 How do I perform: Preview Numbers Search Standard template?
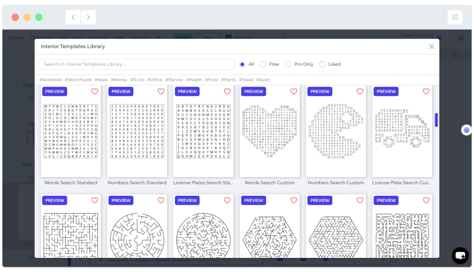click(x=121, y=91)
